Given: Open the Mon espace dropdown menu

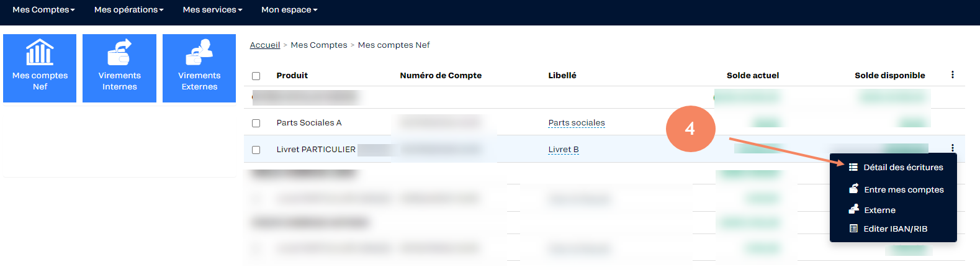Looking at the screenshot, I should click(289, 9).
